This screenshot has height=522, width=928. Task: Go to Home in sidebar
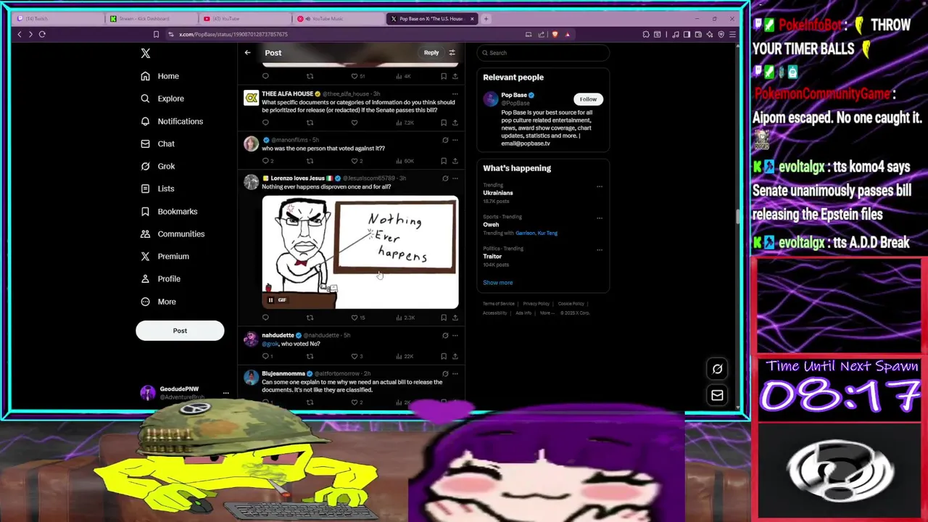click(x=159, y=76)
